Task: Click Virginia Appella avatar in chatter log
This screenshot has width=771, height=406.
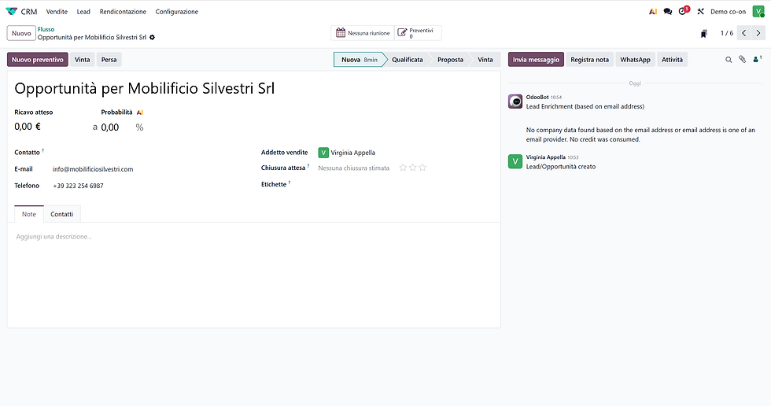Action: tap(515, 161)
